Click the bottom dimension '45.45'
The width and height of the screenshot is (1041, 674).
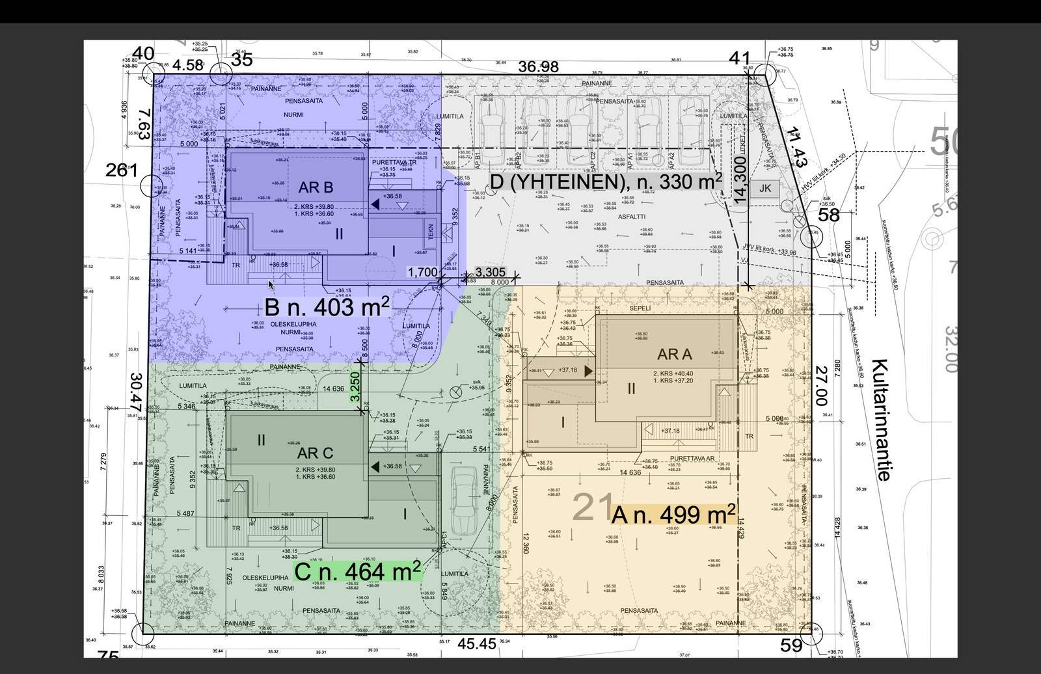click(x=477, y=644)
